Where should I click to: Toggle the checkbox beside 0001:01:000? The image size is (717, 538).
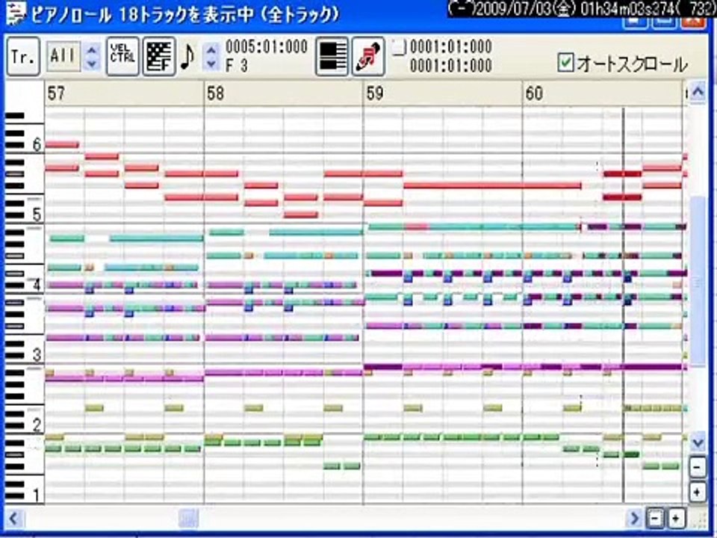click(x=399, y=47)
